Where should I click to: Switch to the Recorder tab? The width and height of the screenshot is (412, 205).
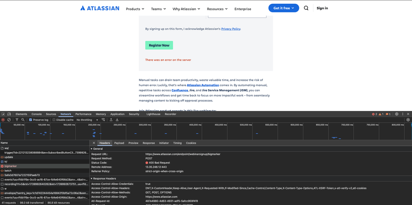point(170,114)
